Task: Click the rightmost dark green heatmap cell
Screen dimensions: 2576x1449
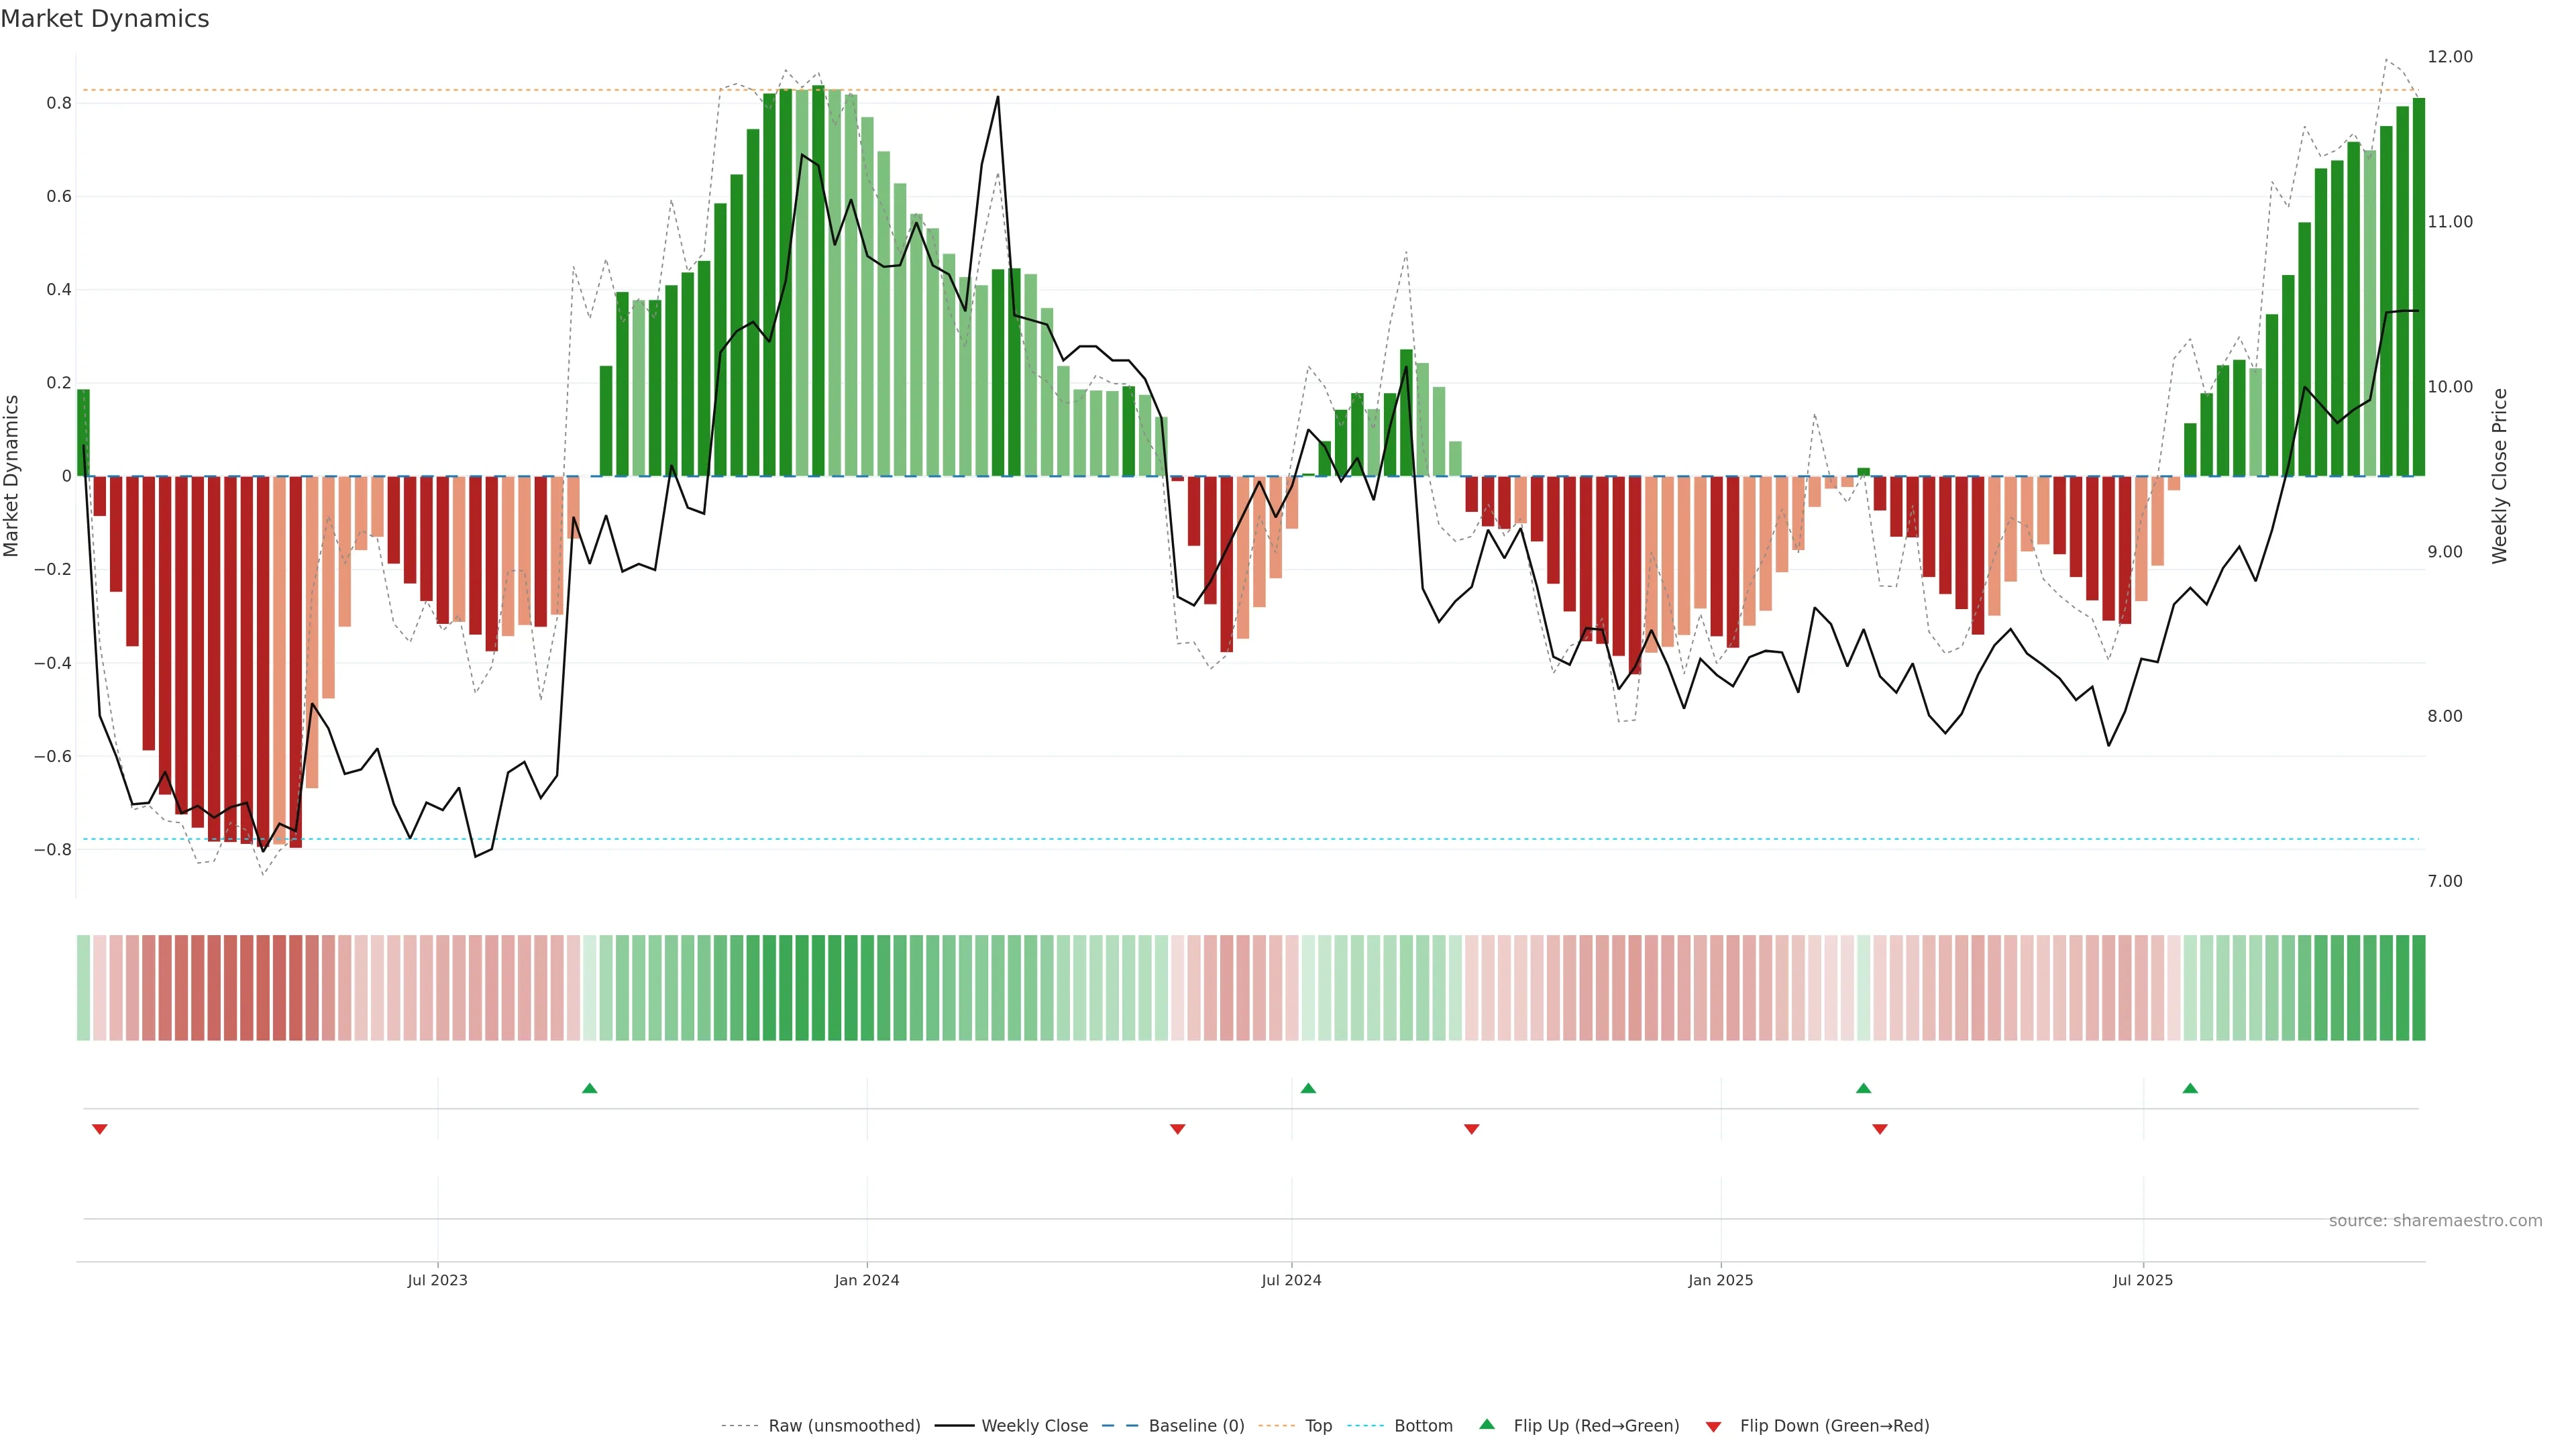Action: point(2418,987)
